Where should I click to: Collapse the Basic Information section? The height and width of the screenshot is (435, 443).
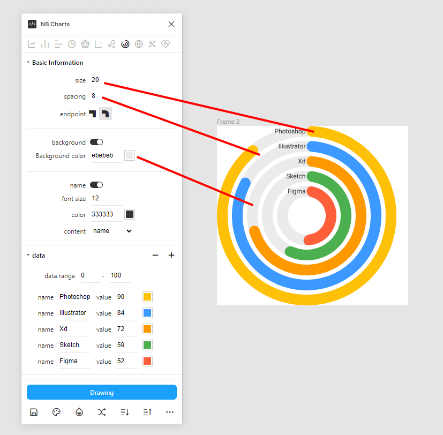pos(28,63)
